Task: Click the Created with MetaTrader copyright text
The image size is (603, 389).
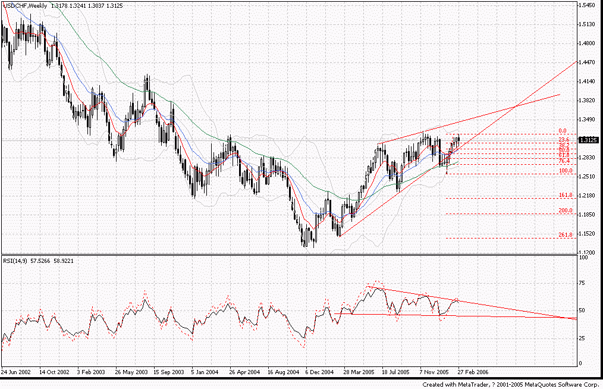Action: pyautogui.click(x=508, y=385)
